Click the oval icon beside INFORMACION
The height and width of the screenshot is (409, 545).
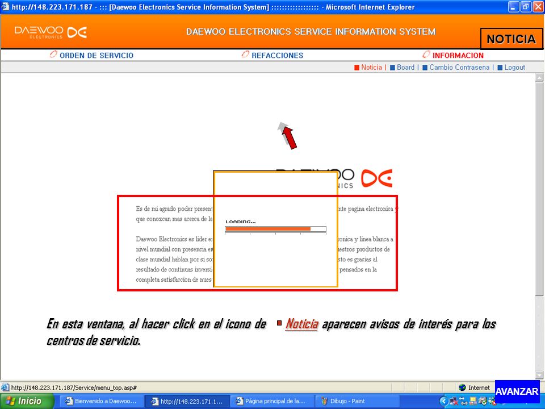pos(426,55)
